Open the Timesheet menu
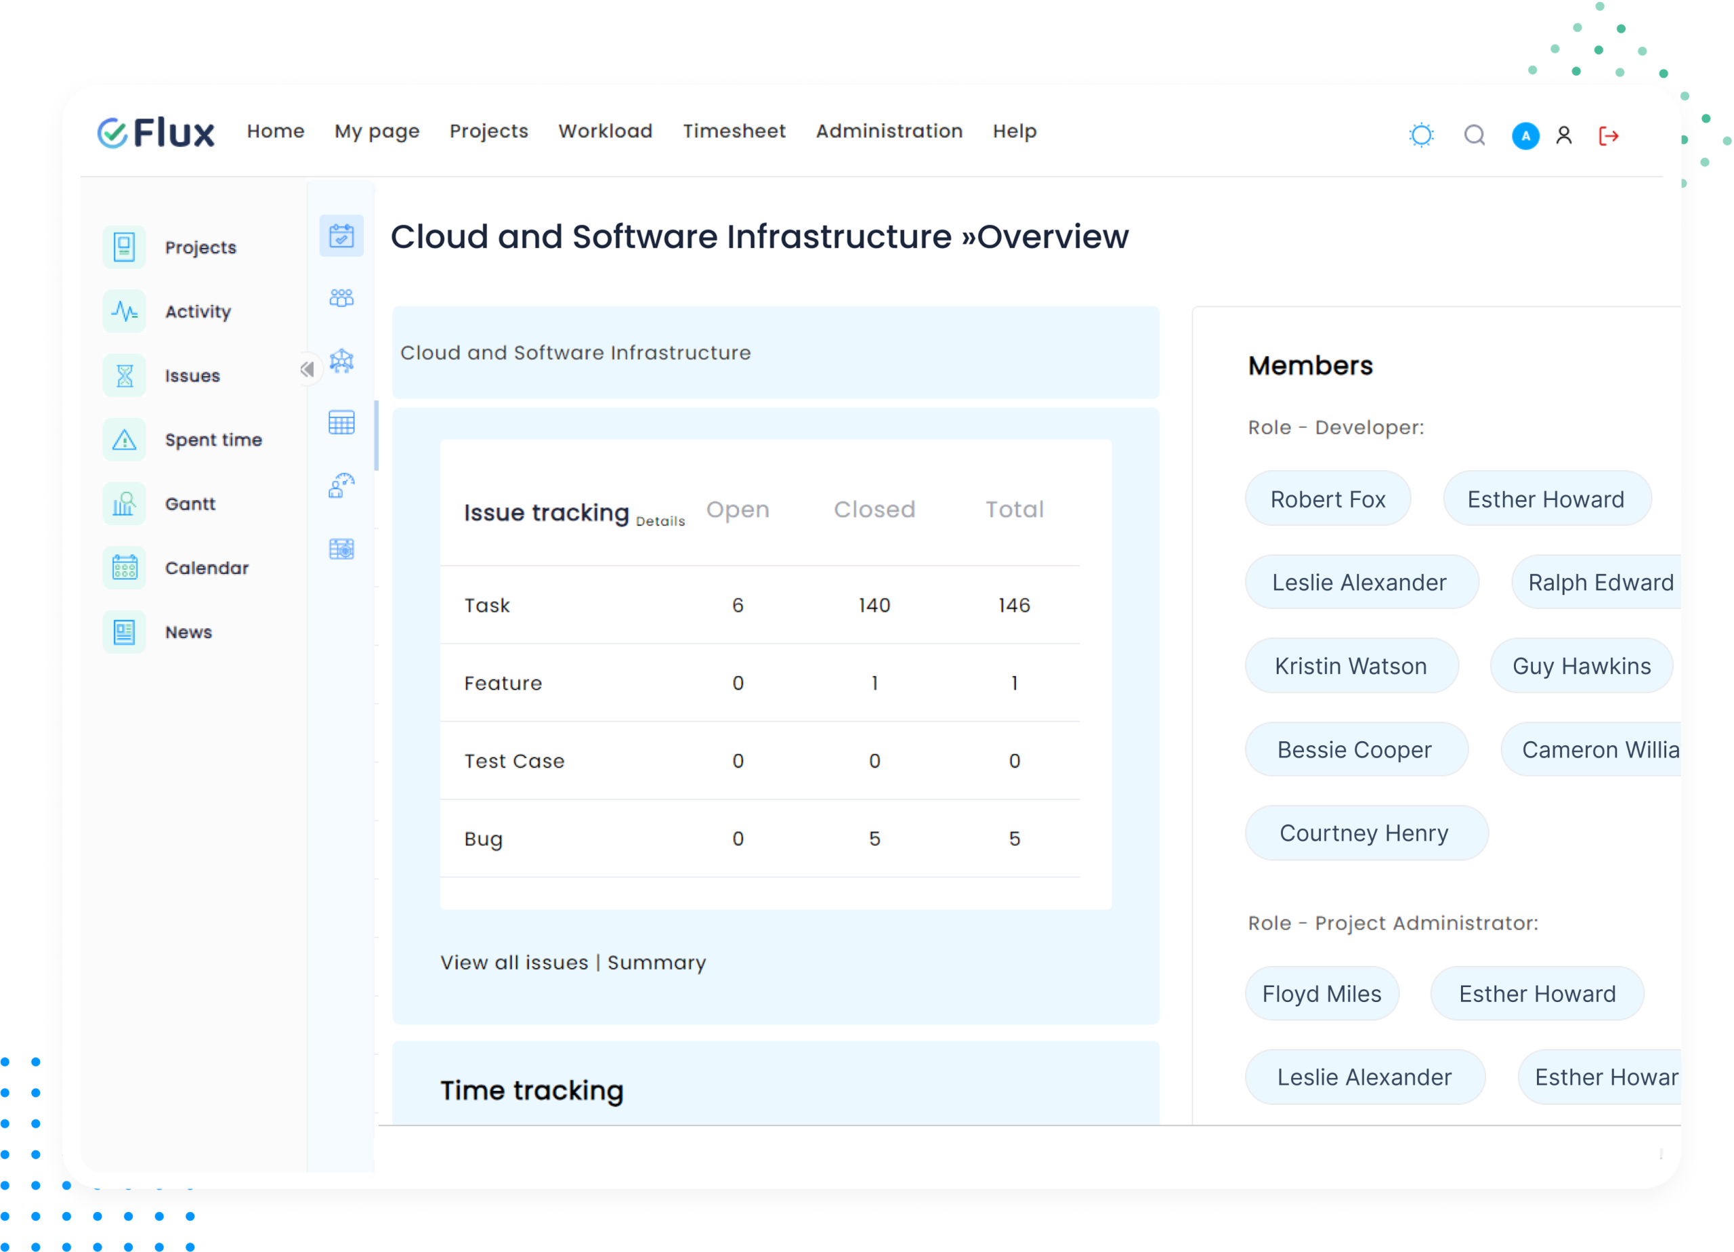The width and height of the screenshot is (1734, 1252). coord(734,131)
